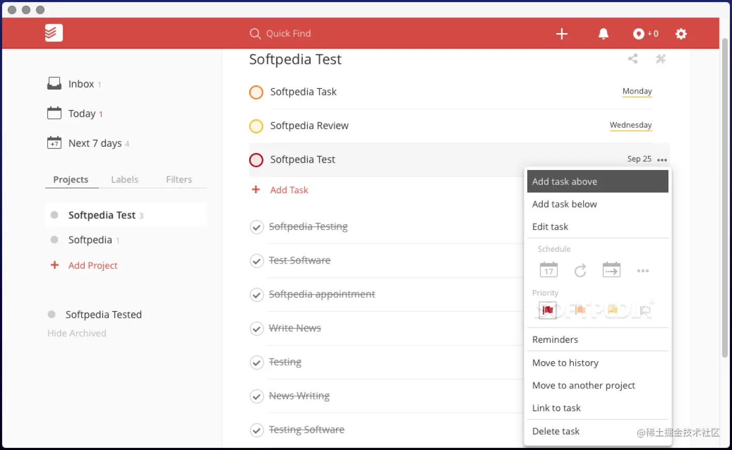
Task: Click the Today calendar icon
Action: coord(54,113)
